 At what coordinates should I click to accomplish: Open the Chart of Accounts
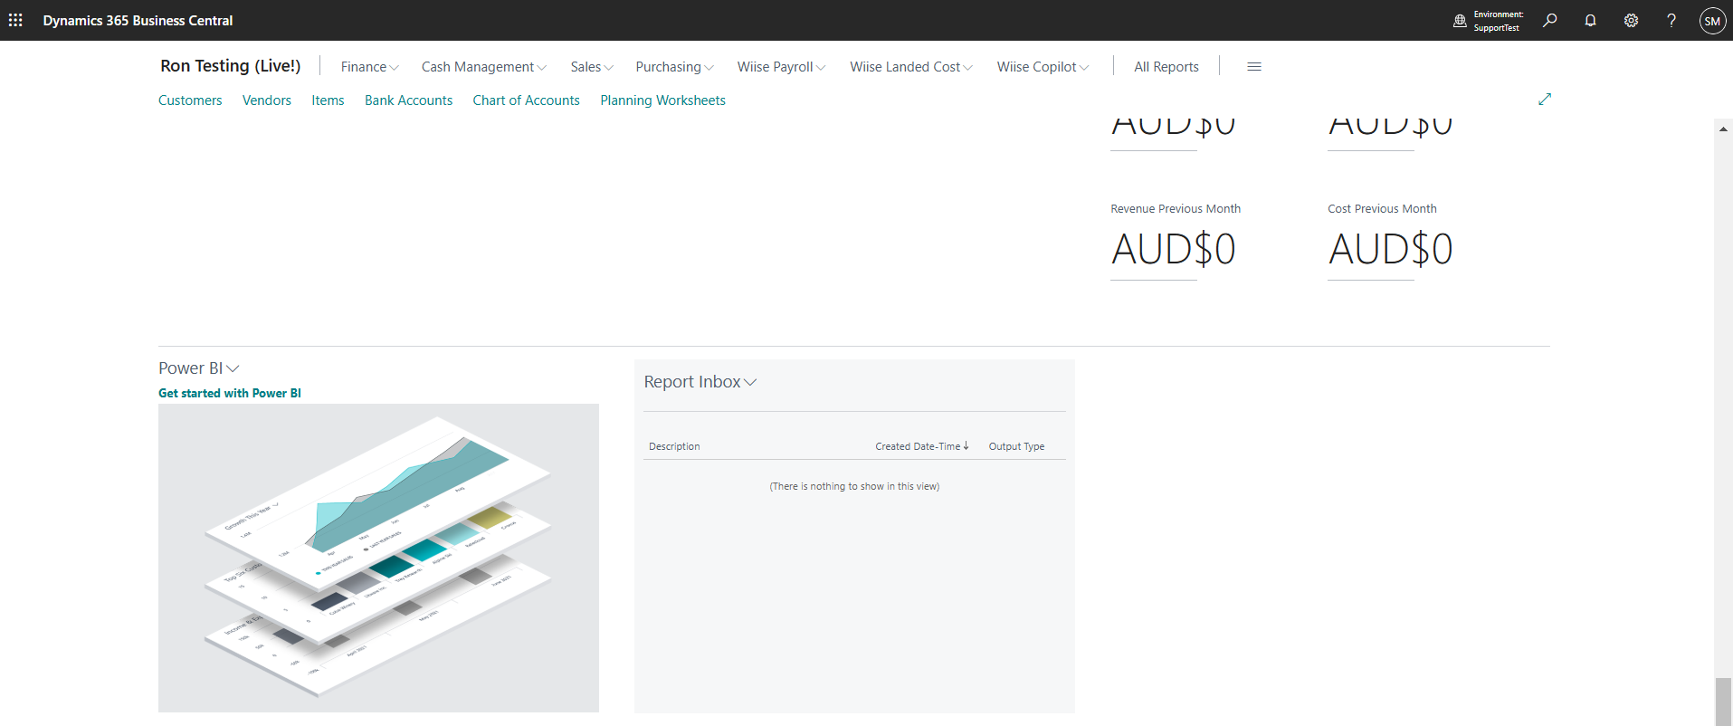point(526,100)
